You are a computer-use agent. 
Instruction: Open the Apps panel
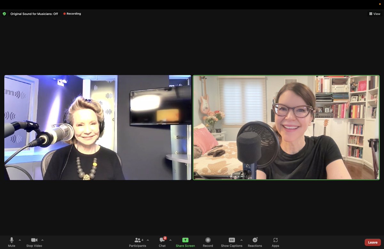[x=276, y=242]
